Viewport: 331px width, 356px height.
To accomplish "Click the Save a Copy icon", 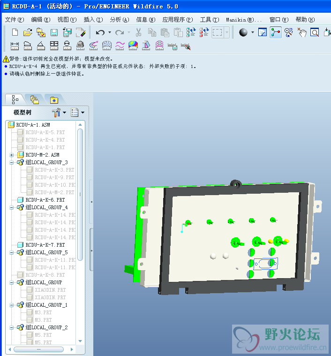I will 68,32.
